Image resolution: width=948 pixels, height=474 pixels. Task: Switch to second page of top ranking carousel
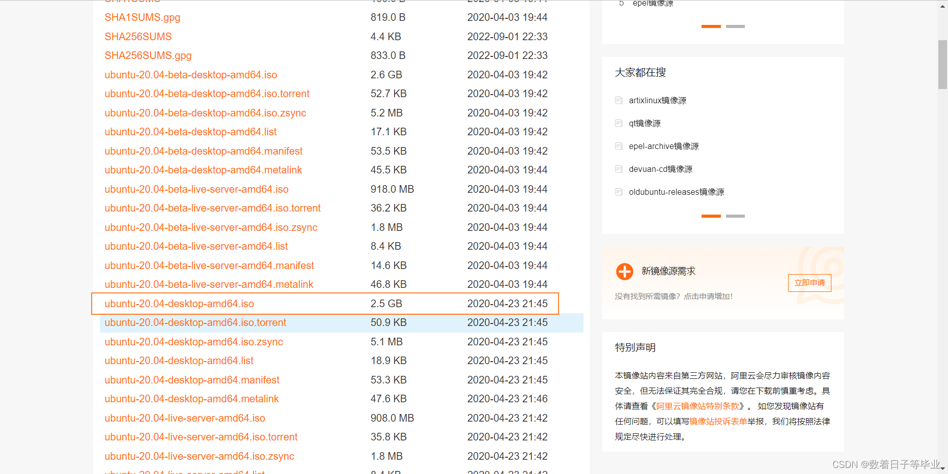point(735,26)
